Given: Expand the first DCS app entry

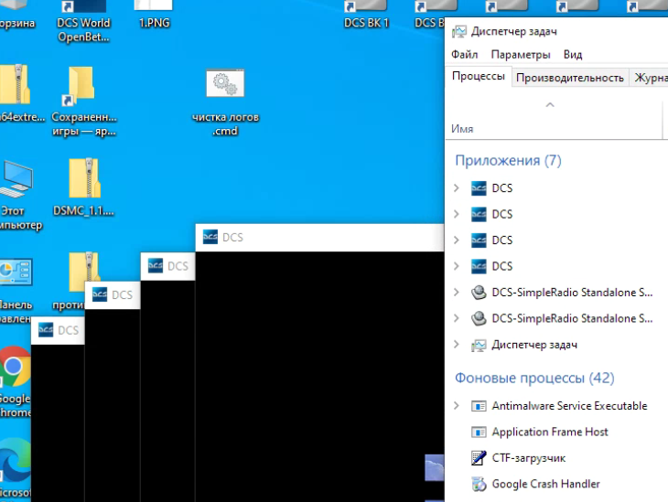Looking at the screenshot, I should 457,187.
